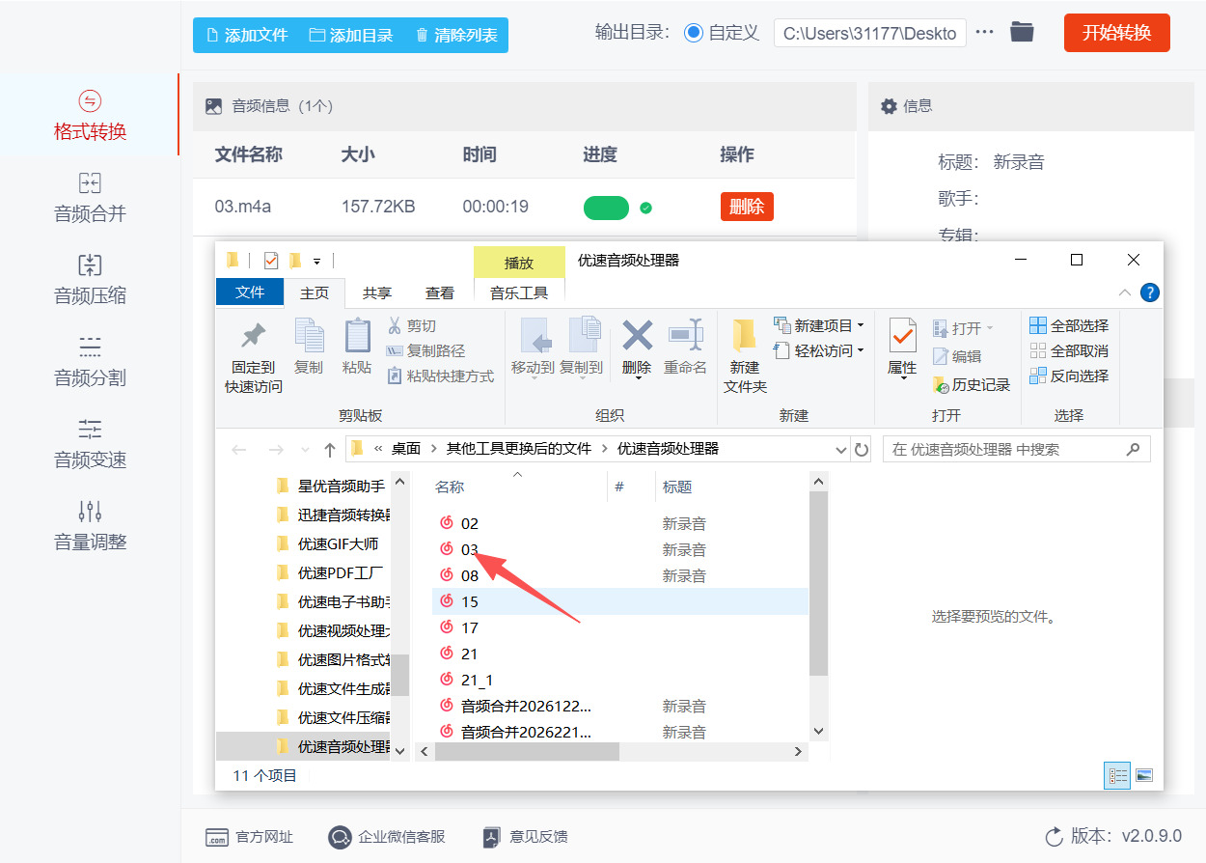Select file 15 in the Explorer list
Viewport: 1206px width, 863px height.
click(x=620, y=601)
